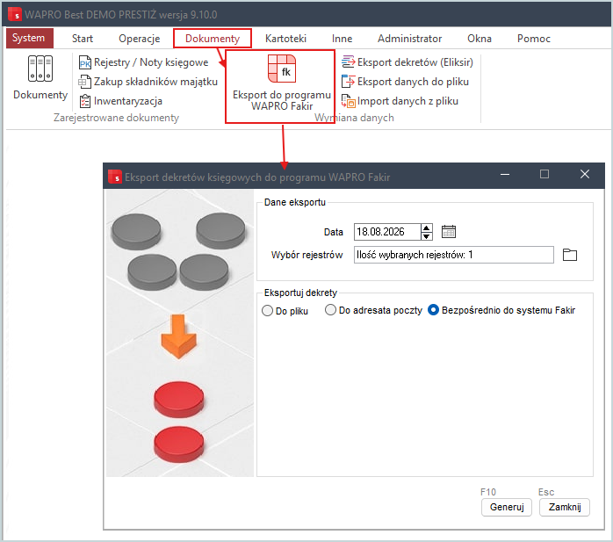This screenshot has width=613, height=542.
Task: Open Zakup składników majątku
Action: click(148, 82)
